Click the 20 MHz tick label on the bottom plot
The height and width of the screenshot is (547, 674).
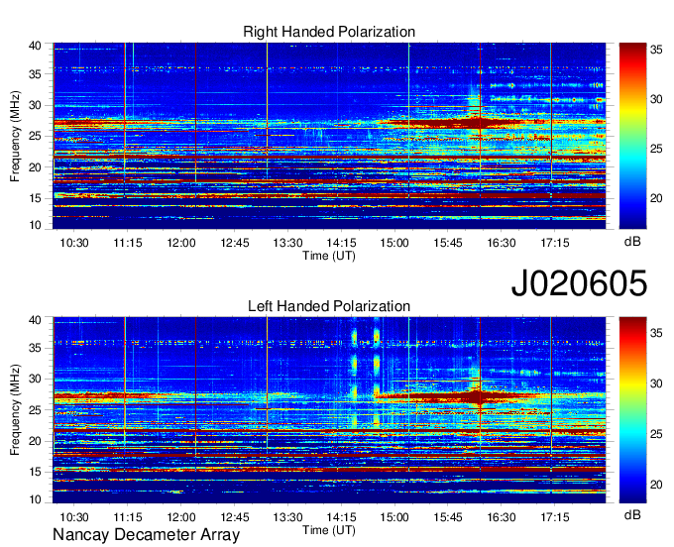click(35, 441)
